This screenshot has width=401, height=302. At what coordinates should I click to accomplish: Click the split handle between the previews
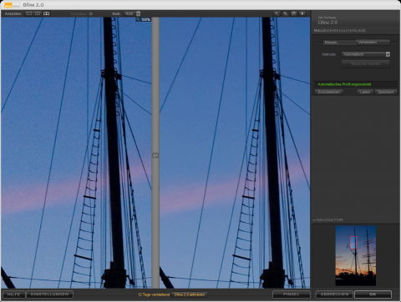[155, 155]
